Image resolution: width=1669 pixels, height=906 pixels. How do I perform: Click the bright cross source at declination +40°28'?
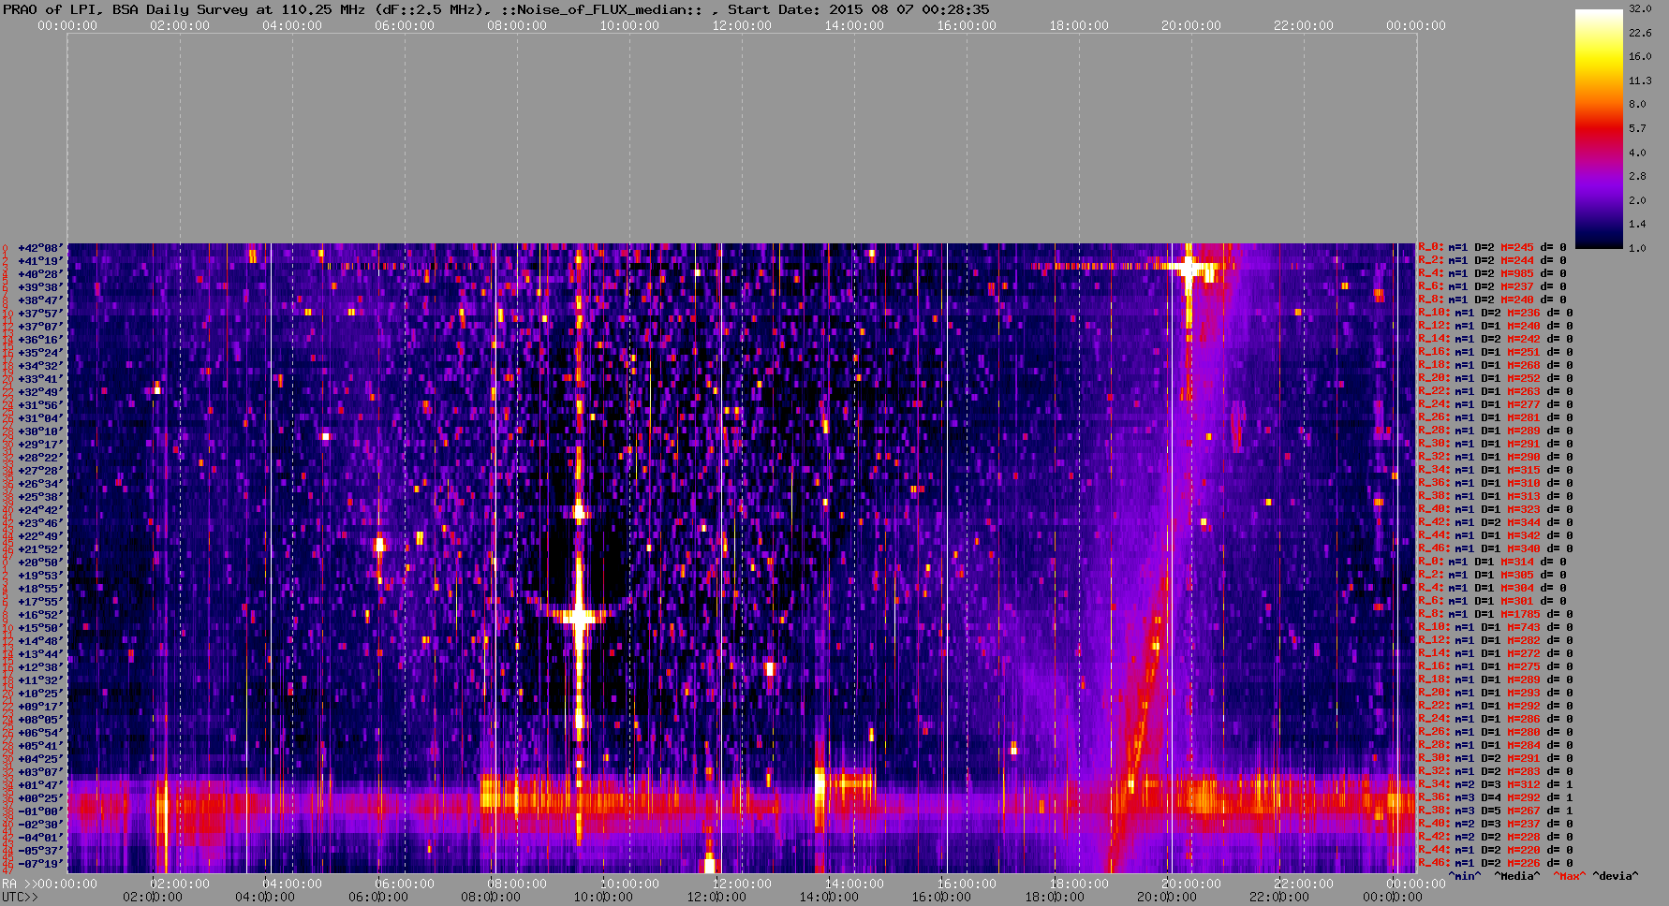tap(1189, 269)
